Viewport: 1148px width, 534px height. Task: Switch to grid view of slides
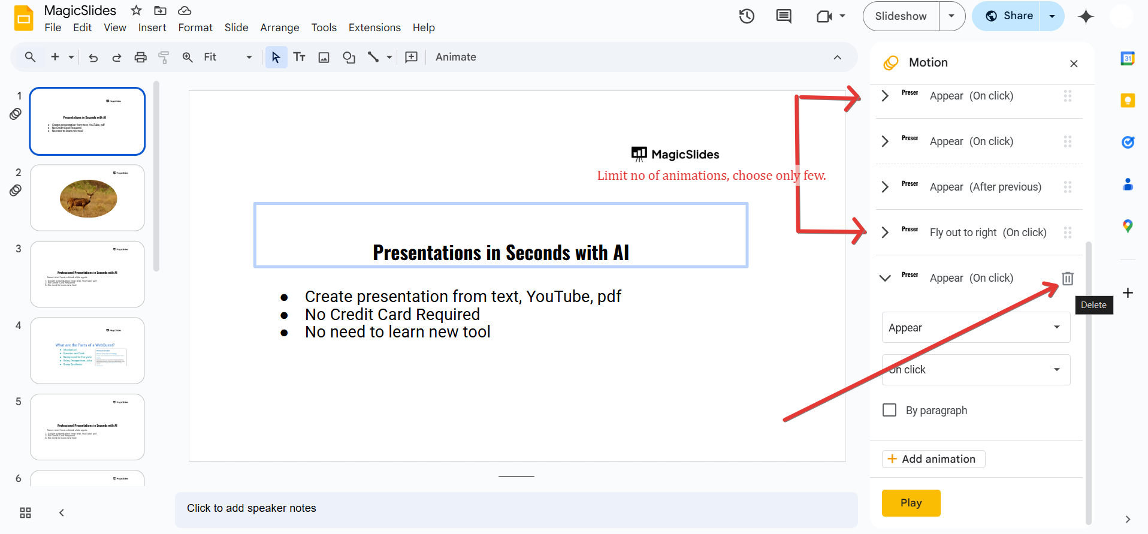click(25, 512)
